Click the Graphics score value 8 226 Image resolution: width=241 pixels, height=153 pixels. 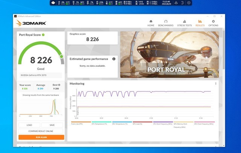93,39
